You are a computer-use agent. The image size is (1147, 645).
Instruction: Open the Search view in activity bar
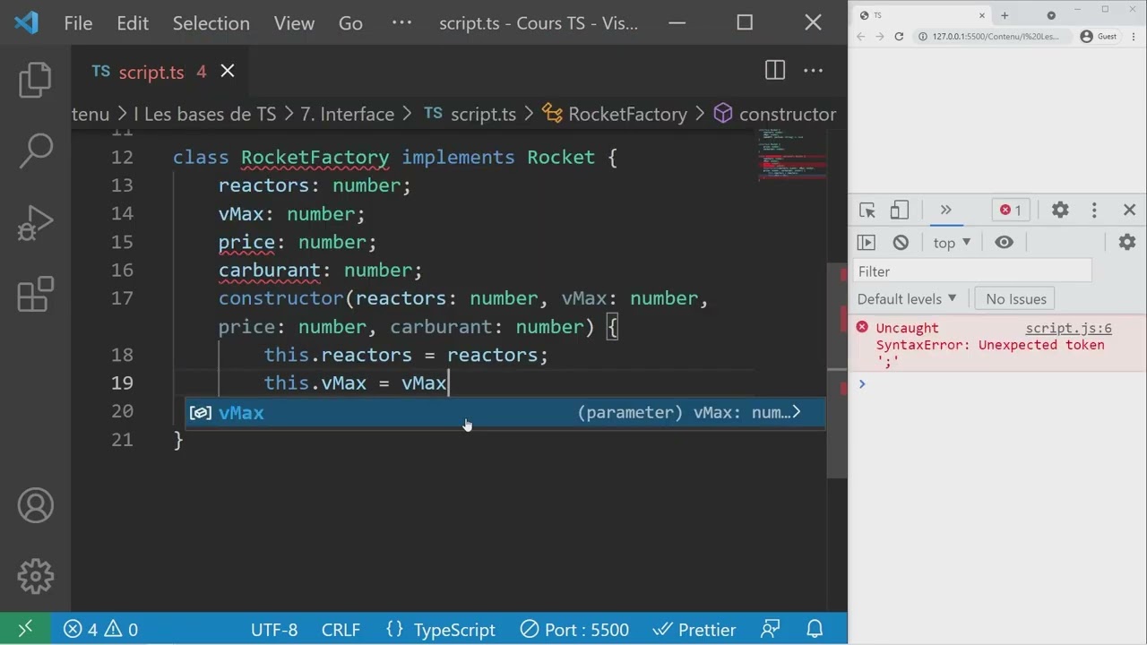pos(35,151)
